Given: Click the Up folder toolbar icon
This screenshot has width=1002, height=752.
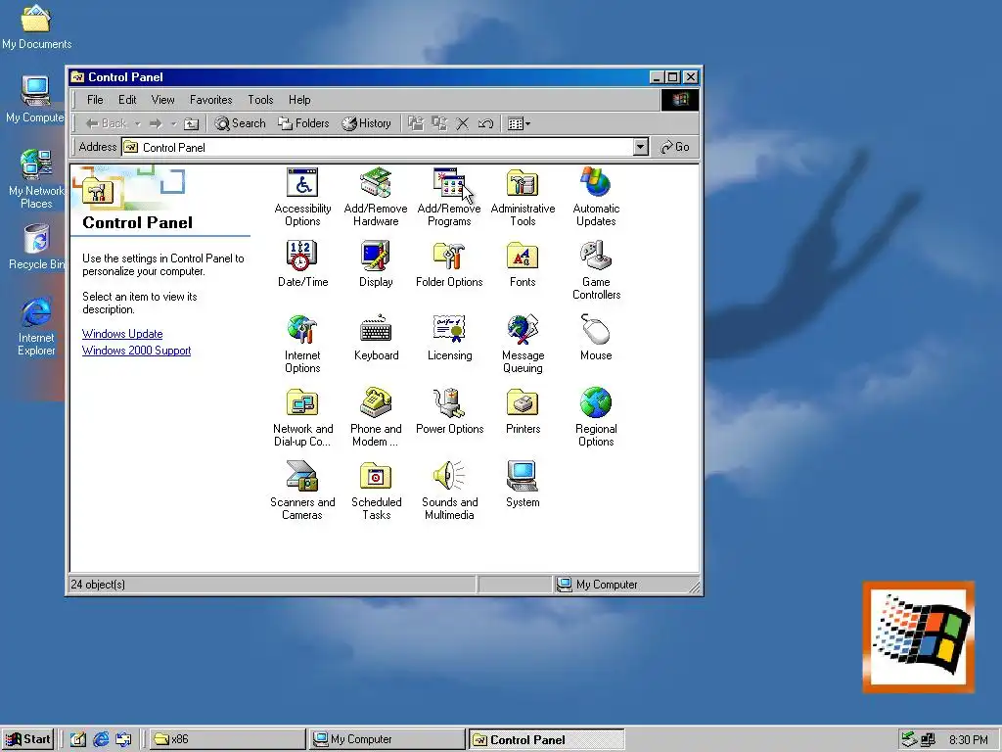Looking at the screenshot, I should pyautogui.click(x=191, y=123).
